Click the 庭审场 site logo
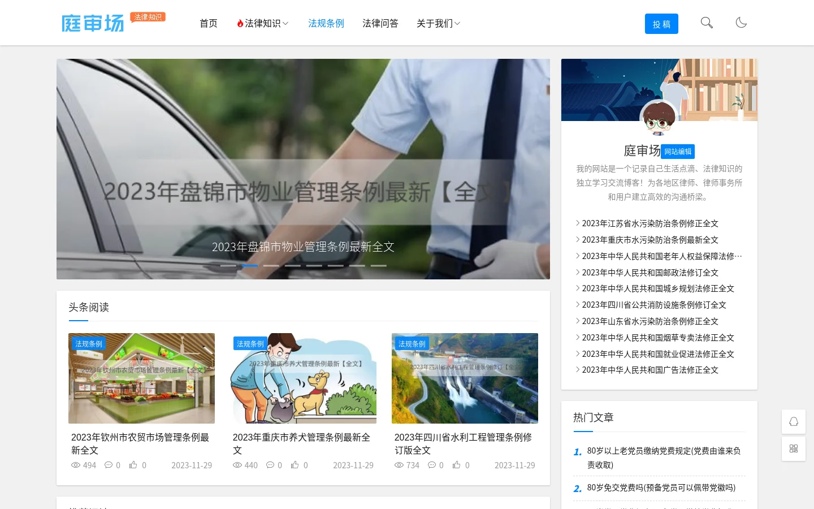The width and height of the screenshot is (814, 509). pos(93,23)
